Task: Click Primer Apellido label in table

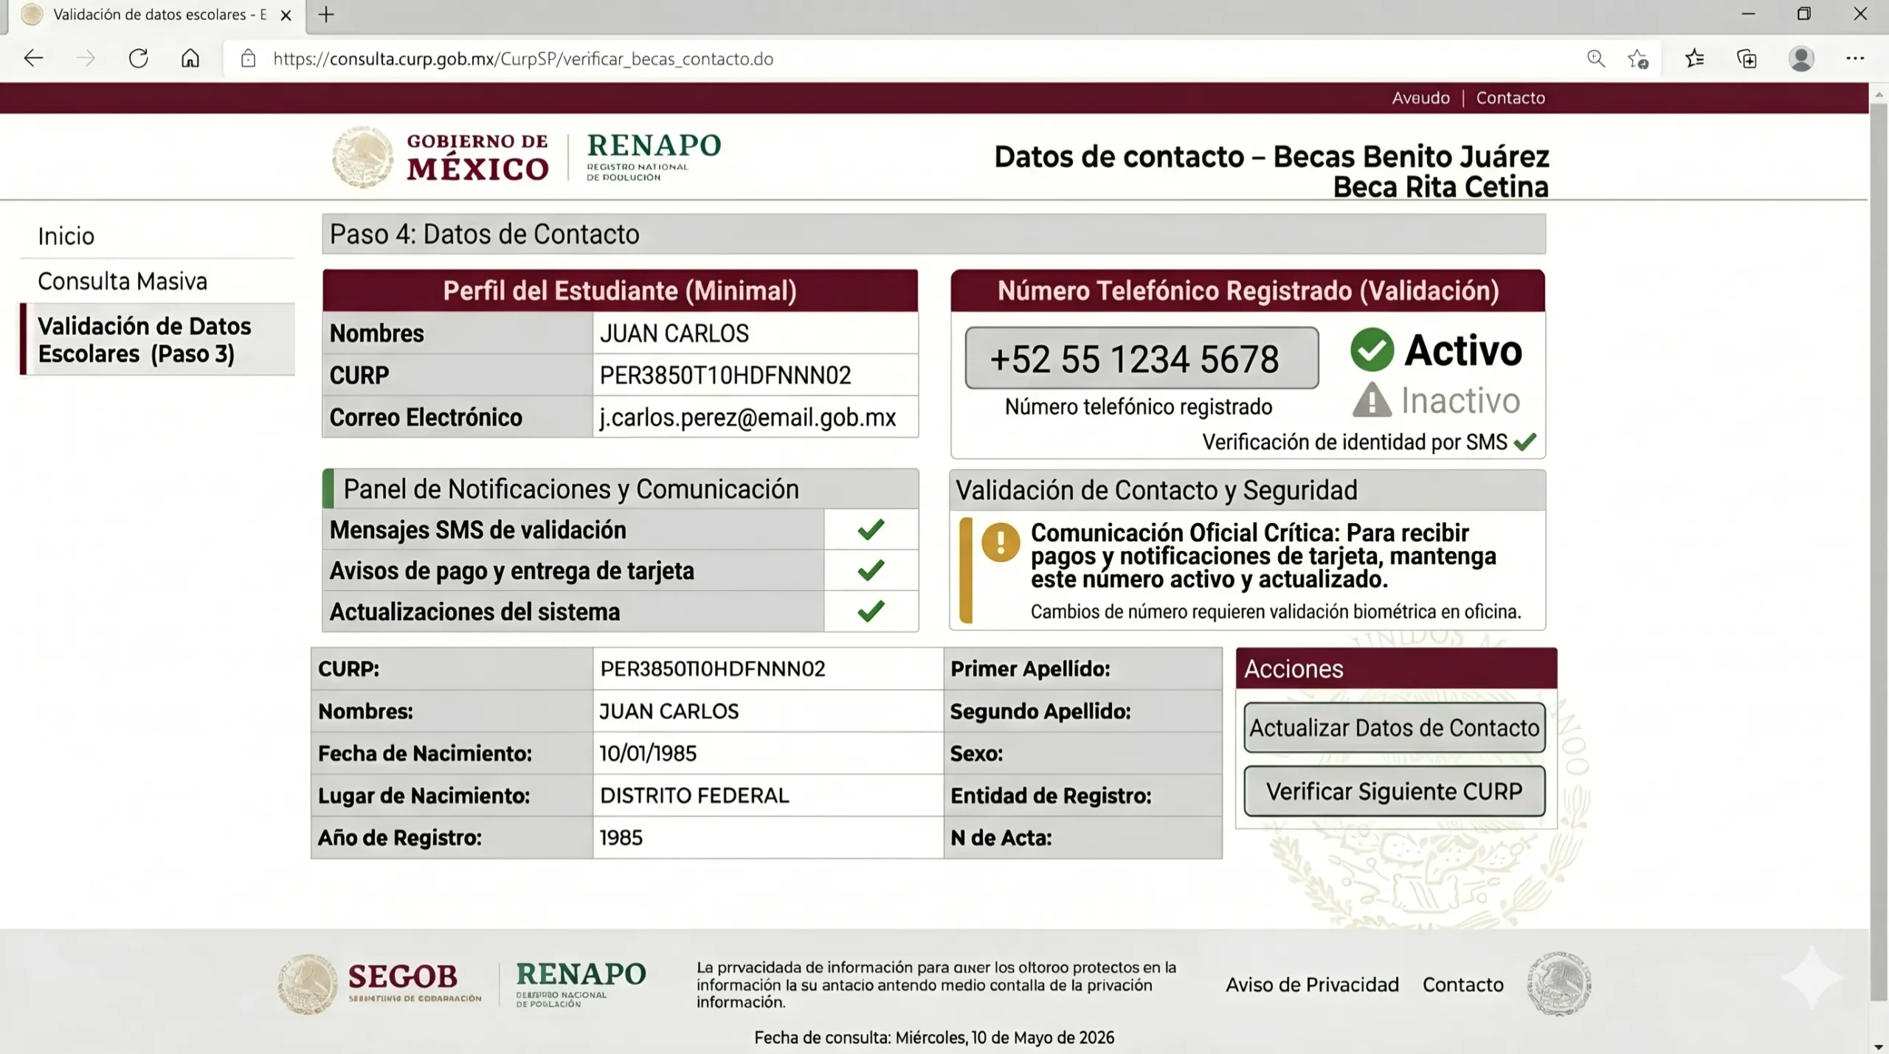Action: (1030, 668)
